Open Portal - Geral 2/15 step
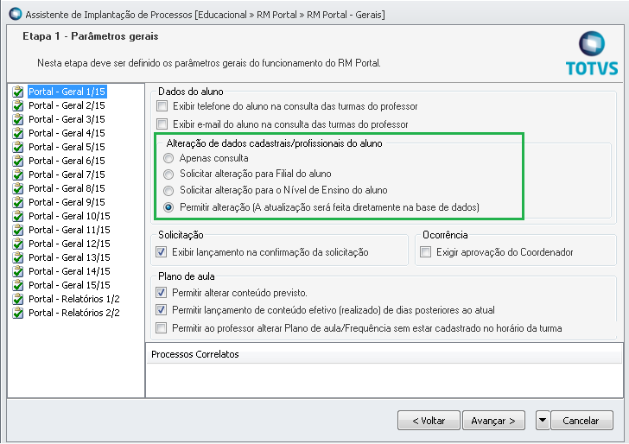Viewport: 629px width, 444px height. pos(67,105)
